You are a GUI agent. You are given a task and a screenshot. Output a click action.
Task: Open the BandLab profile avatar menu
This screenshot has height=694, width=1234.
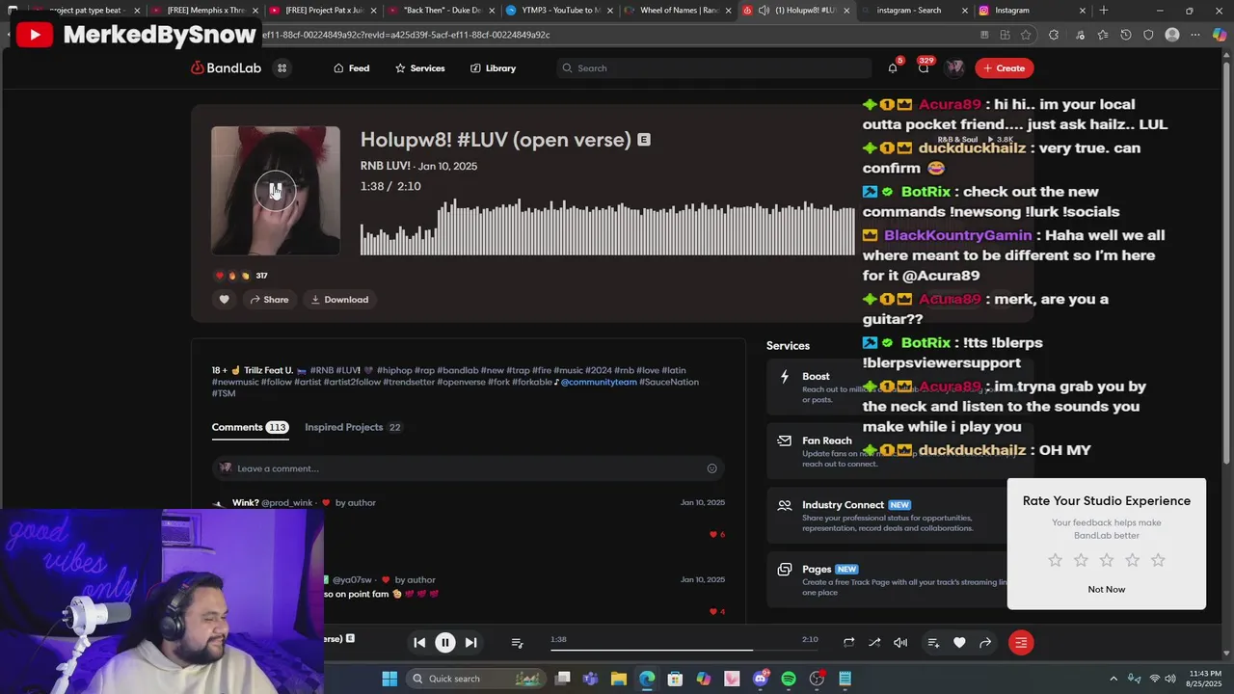tap(954, 67)
